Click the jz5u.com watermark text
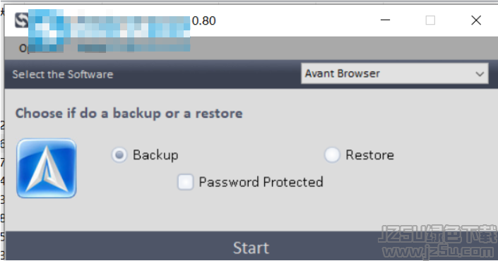 [x=438, y=252]
